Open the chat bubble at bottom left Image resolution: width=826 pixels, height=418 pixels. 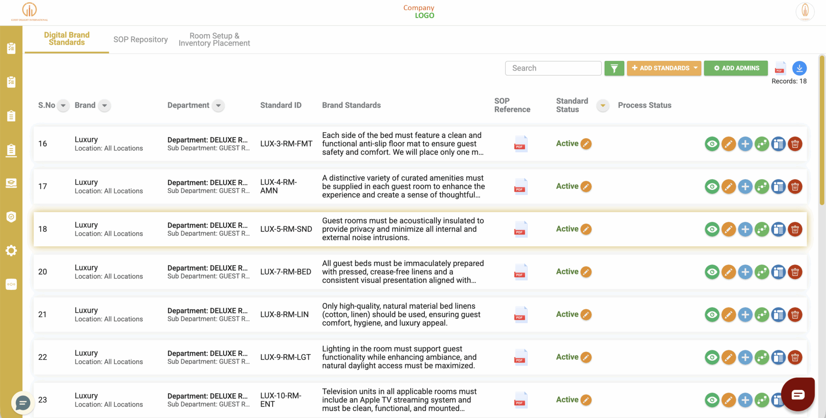pos(23,403)
